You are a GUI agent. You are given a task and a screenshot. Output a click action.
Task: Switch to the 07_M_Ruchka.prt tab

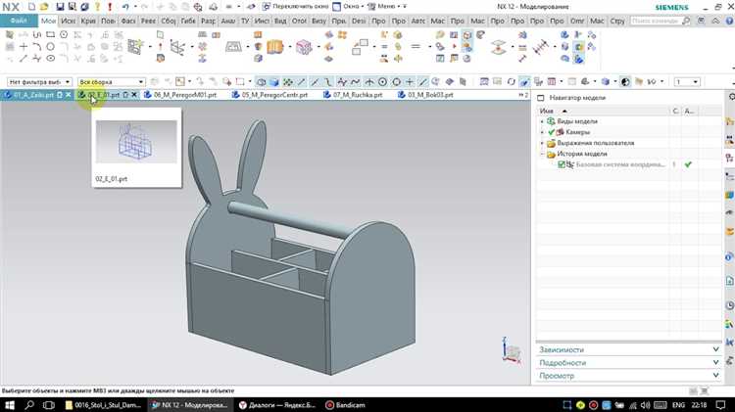(x=353, y=95)
